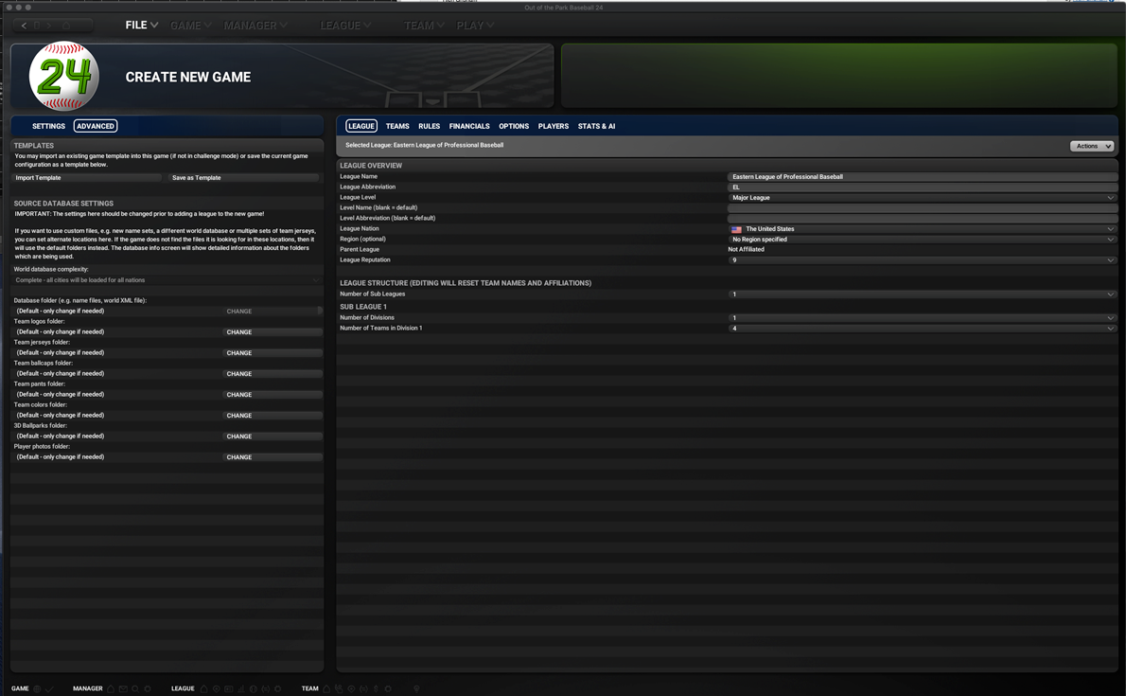Screen dimensions: 1126x696
Task: Click Manager search magnifier icon in bottom bar
Action: coord(135,688)
